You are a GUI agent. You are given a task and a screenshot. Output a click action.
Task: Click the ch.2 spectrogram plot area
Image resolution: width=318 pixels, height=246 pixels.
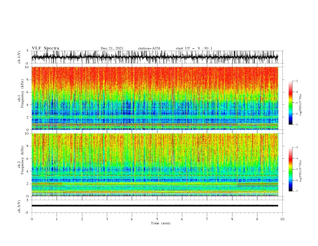[155, 165]
